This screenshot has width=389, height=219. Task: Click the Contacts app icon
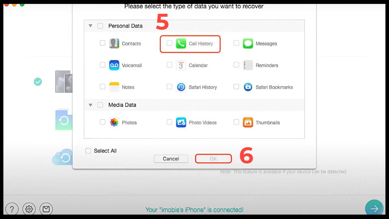114,43
